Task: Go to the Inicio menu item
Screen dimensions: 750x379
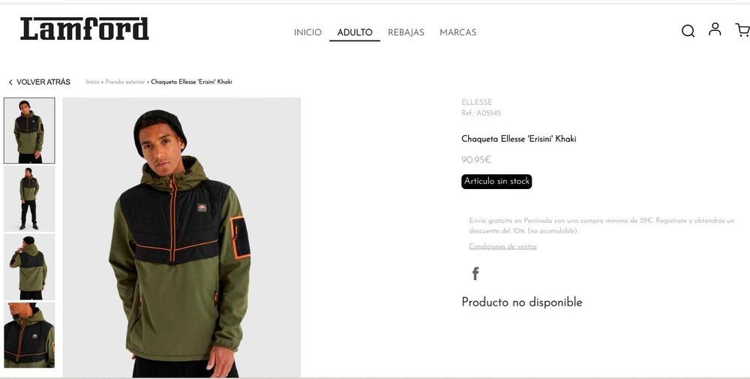Action: point(307,32)
